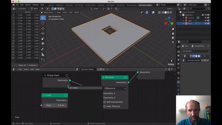Toggle viewport overlays button
This screenshot has width=222, height=125.
coord(153,12)
